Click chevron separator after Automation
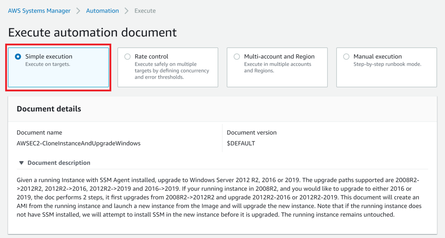This screenshot has width=445, height=238. [127, 11]
